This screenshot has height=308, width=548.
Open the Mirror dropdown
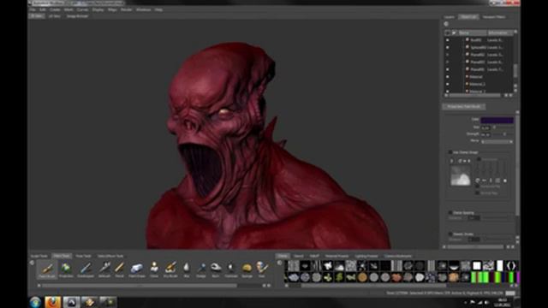[x=497, y=141]
